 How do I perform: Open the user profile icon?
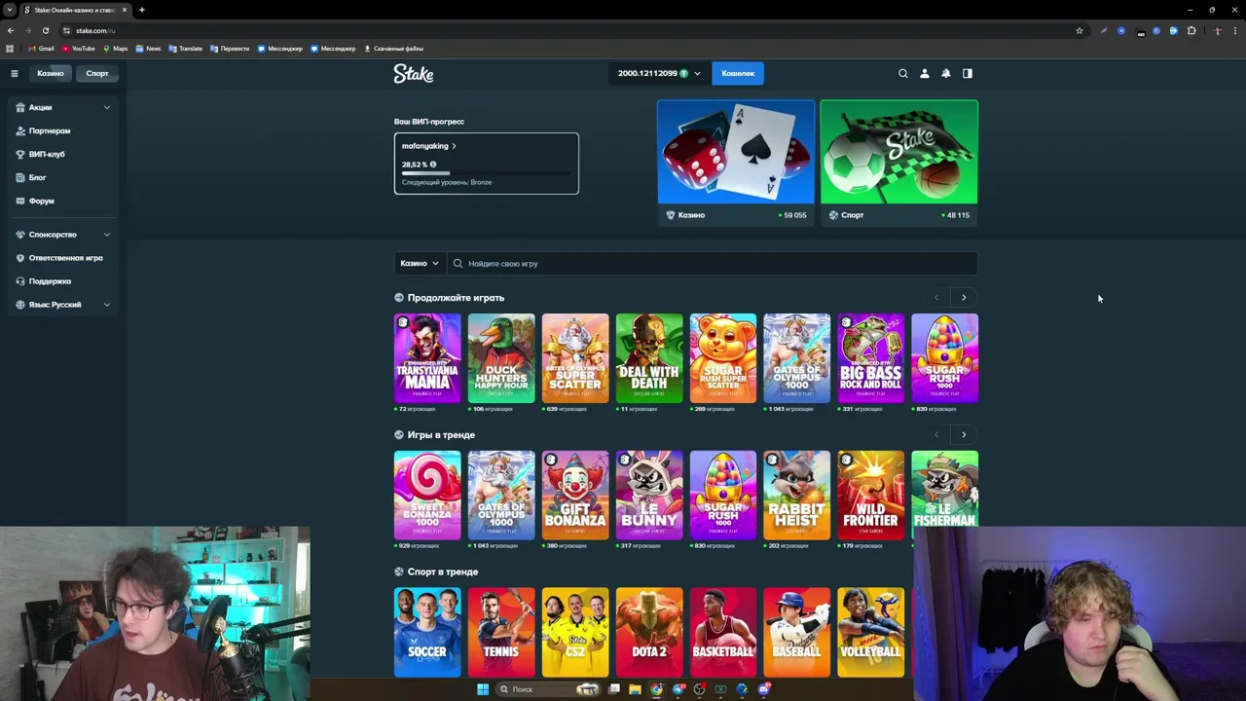pyautogui.click(x=925, y=73)
